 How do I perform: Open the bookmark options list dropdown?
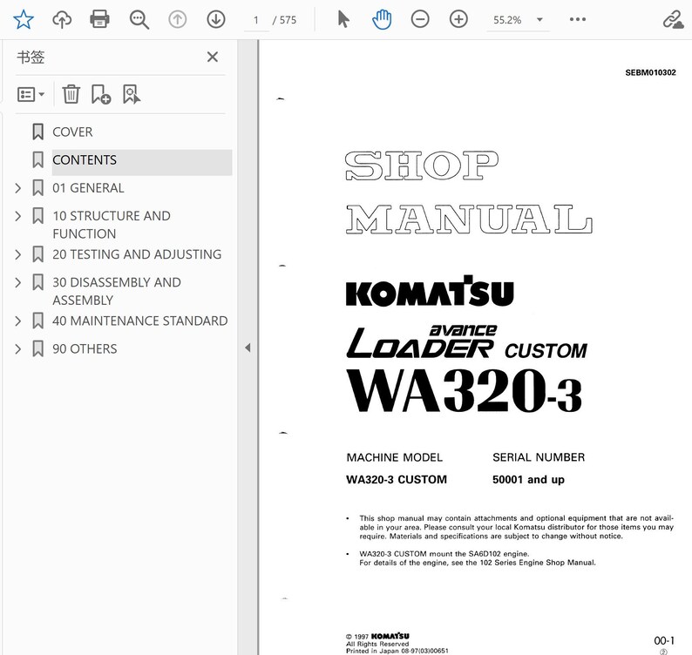31,94
